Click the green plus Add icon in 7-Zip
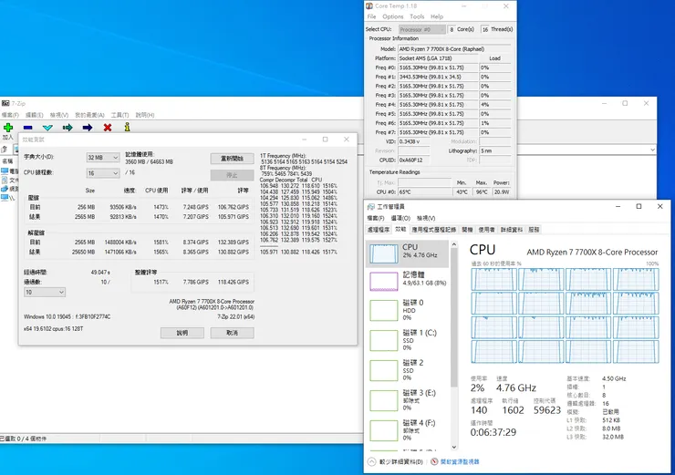Screen dimensions: 675x475 pos(8,128)
